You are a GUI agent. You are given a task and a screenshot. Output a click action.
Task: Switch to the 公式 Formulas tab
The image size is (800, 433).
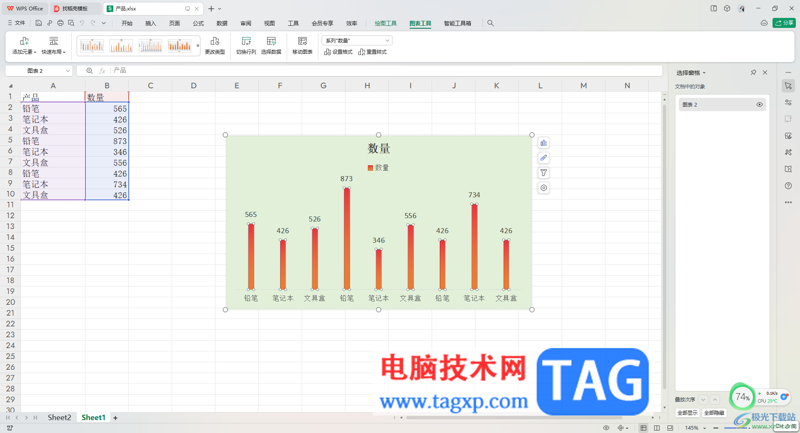[x=198, y=23]
